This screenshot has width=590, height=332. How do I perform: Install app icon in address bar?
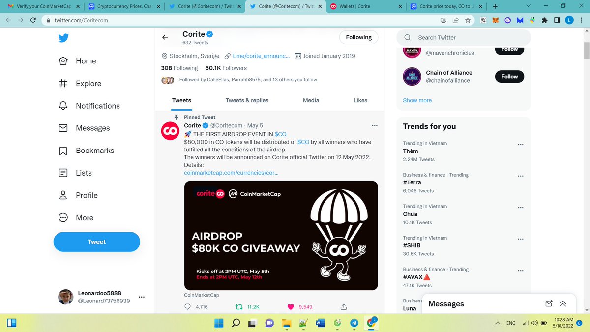pos(443,20)
